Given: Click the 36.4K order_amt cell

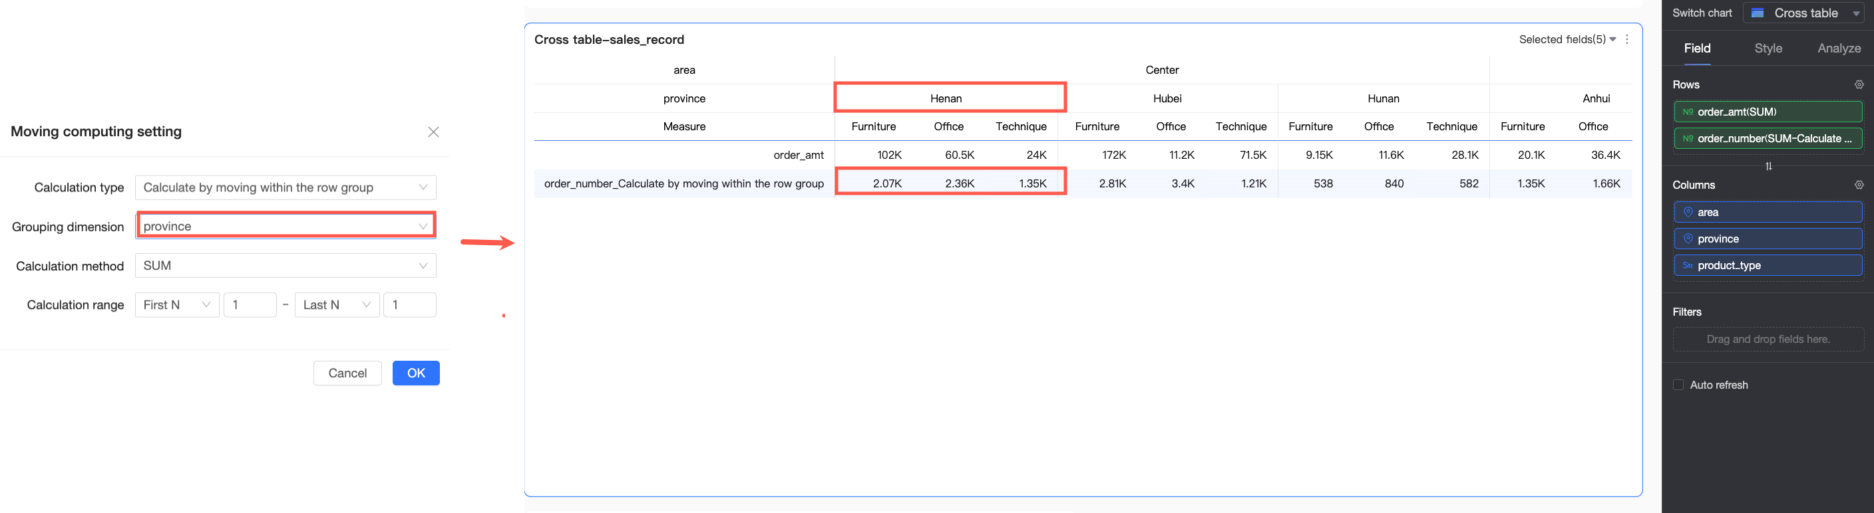Looking at the screenshot, I should [1606, 155].
